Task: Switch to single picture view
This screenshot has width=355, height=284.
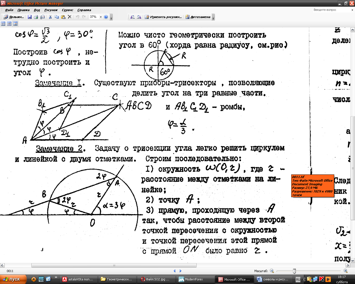Action: [x=15, y=24]
